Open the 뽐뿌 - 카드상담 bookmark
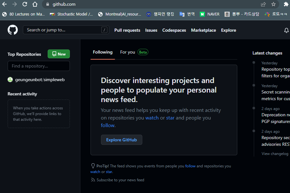Viewport: 290px width, 193px height. click(x=242, y=14)
